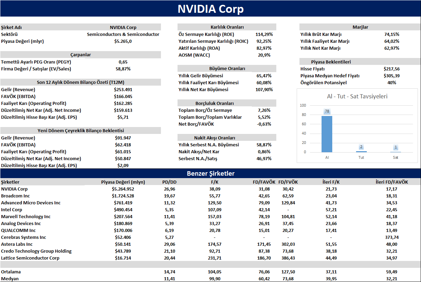Click the Adj. Net Income value $159.613

click(123, 110)
